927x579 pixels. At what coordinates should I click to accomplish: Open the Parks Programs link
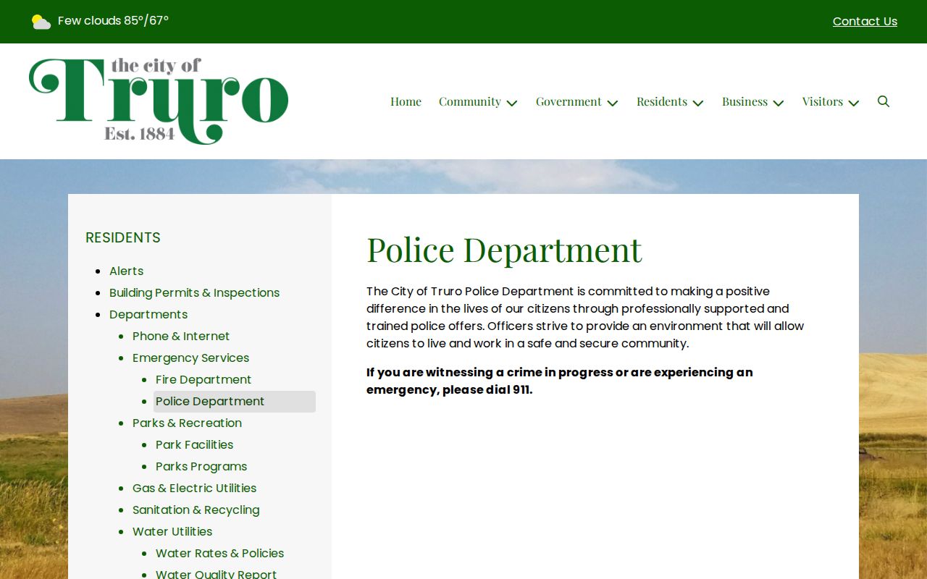[201, 466]
